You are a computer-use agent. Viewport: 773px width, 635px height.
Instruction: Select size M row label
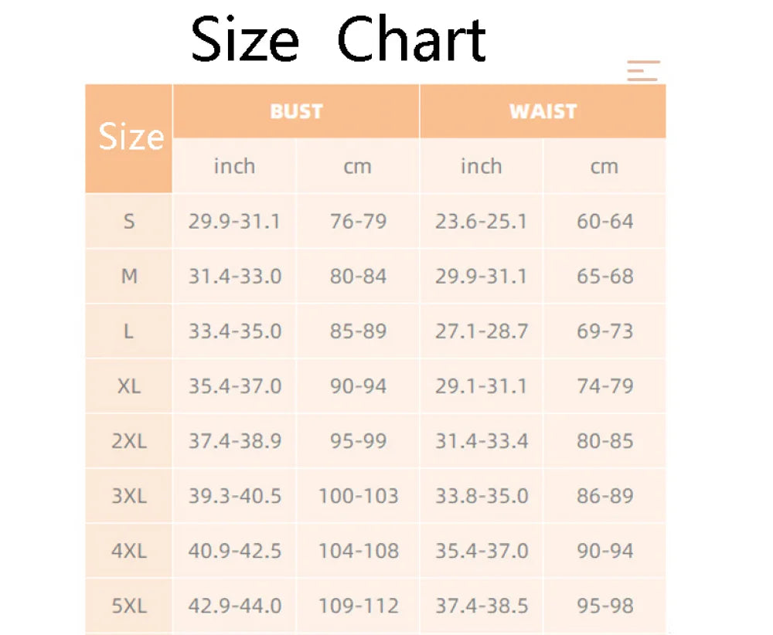129,277
